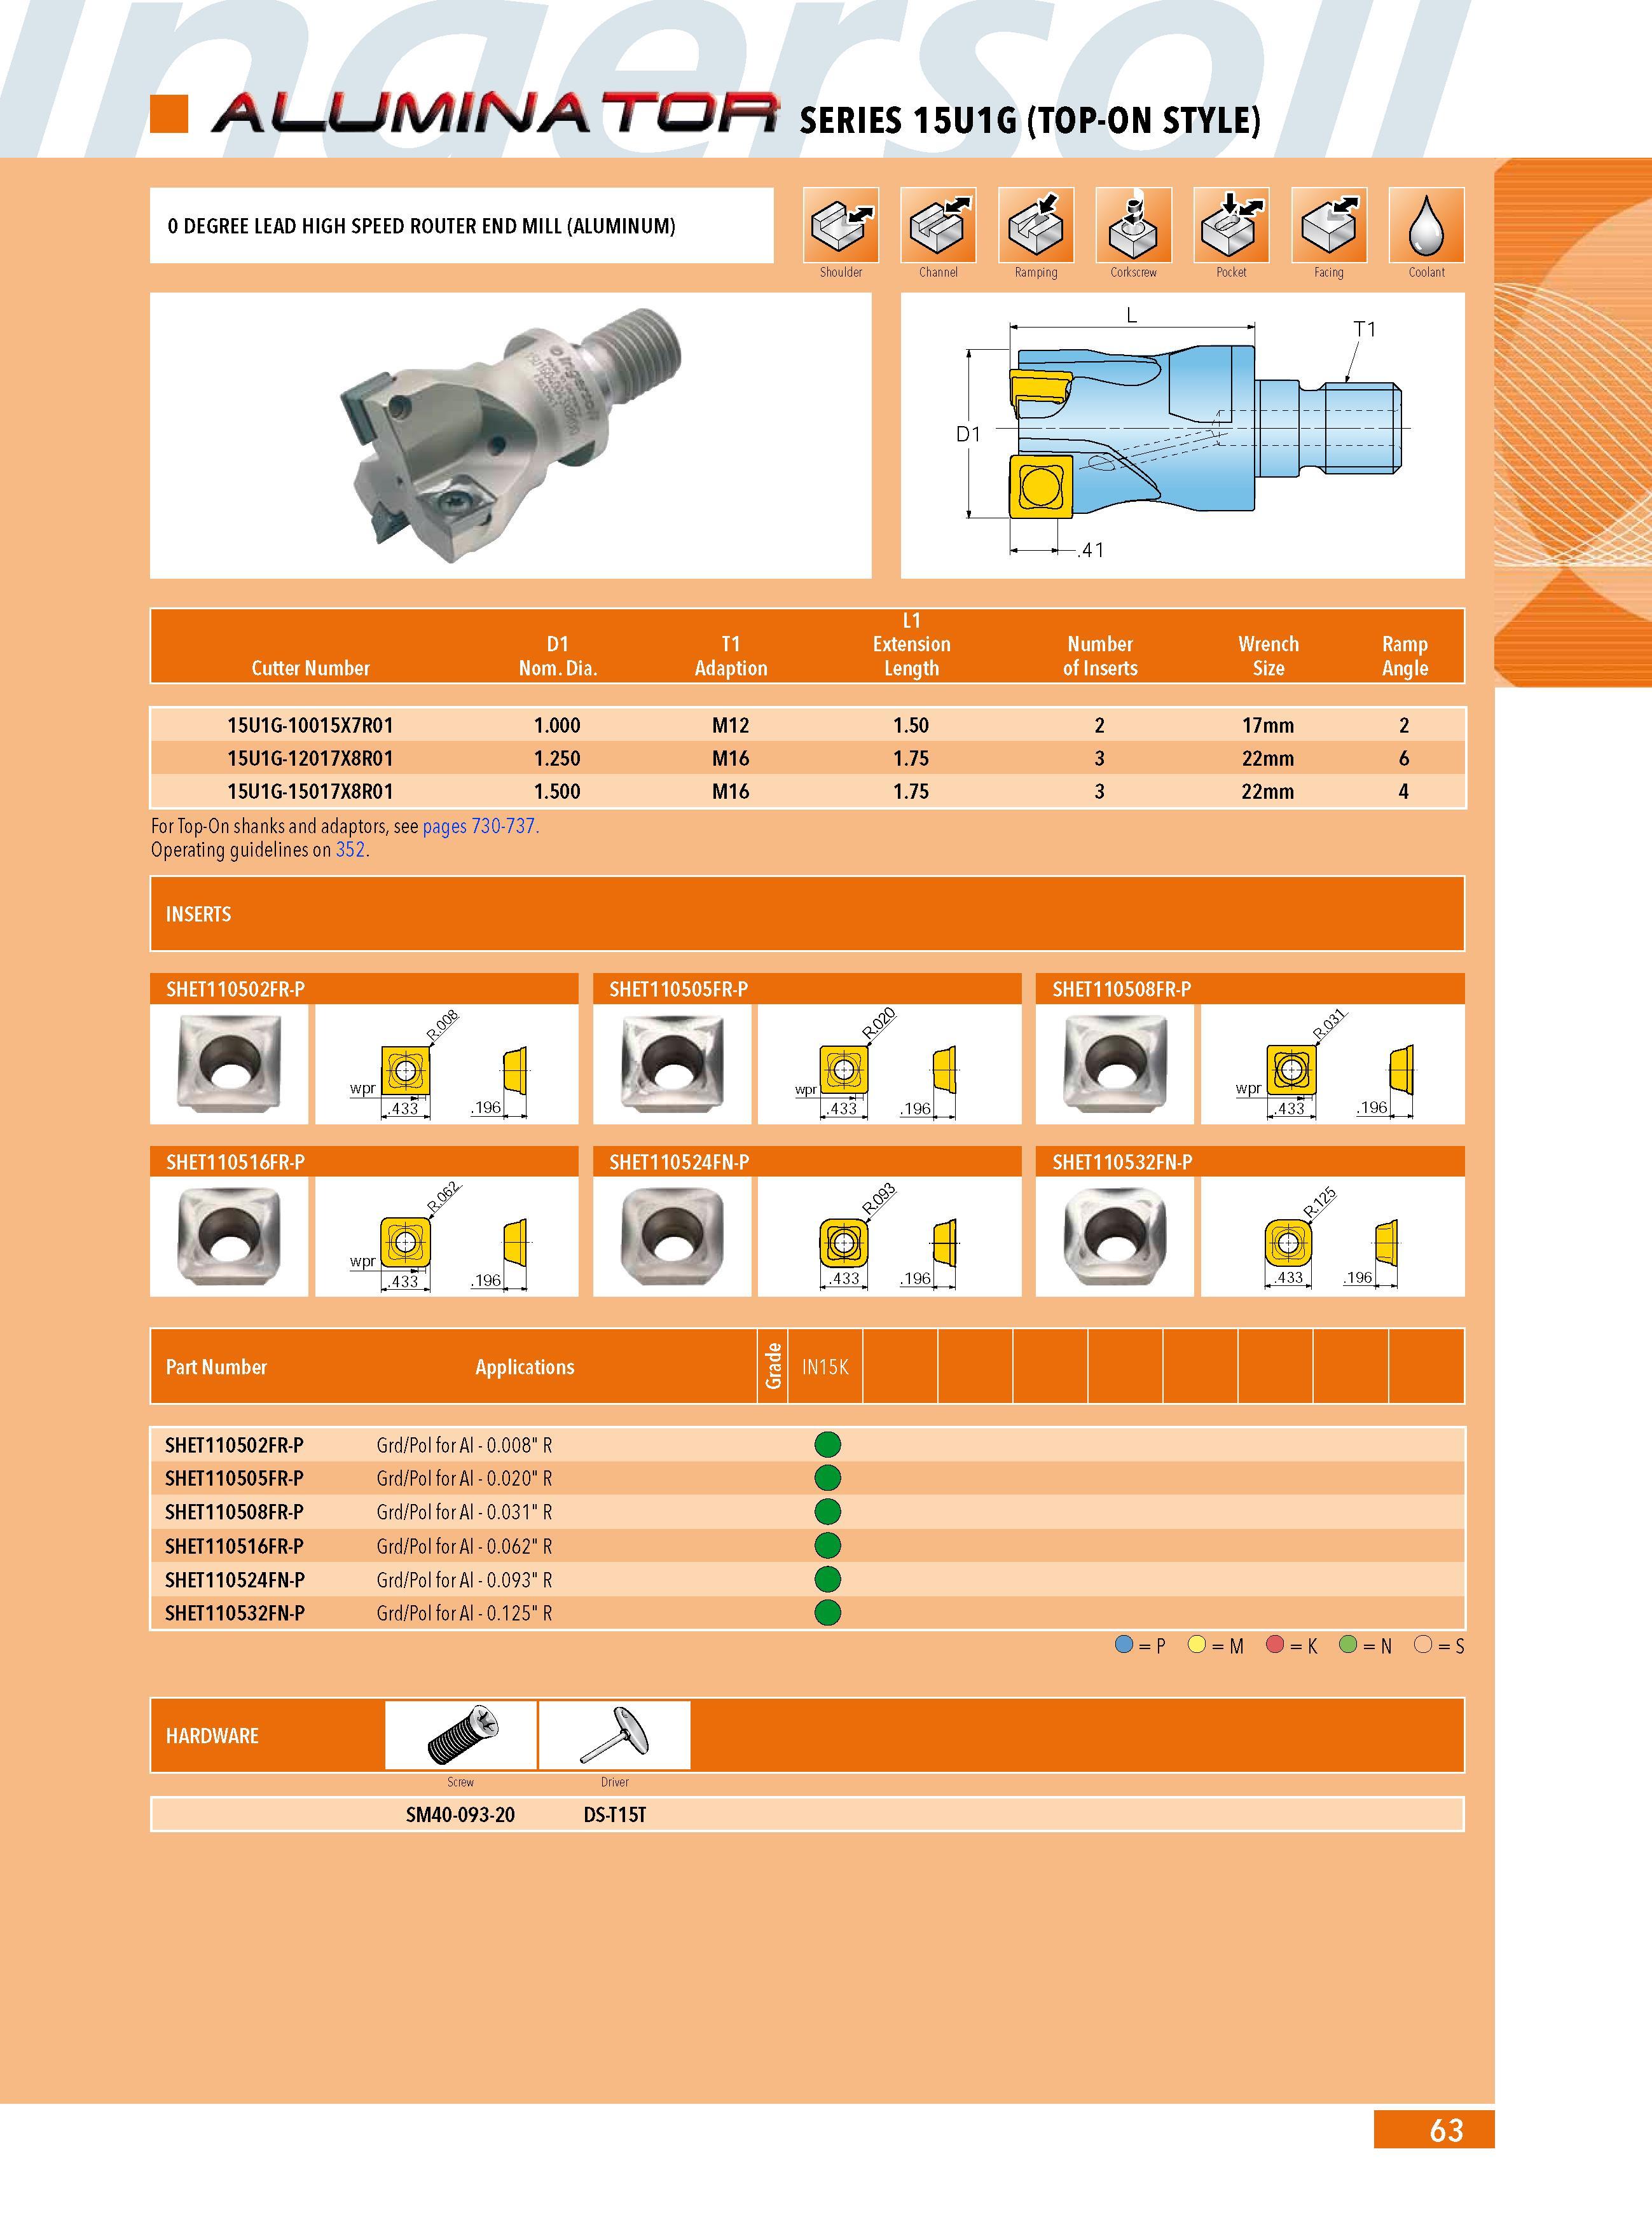Select the Ramping application icon
Image resolution: width=1652 pixels, height=2231 pixels.
(1036, 225)
